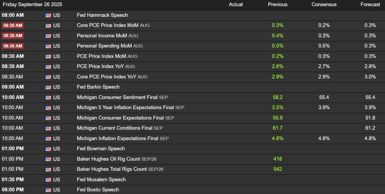Select the Previous column header

point(278,4)
